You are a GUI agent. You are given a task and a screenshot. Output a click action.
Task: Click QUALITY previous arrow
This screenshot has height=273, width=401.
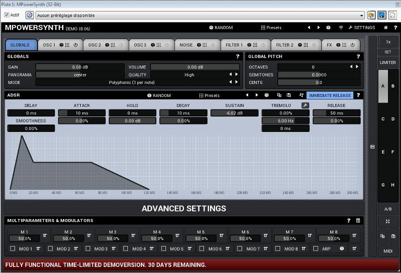pyautogui.click(x=231, y=74)
